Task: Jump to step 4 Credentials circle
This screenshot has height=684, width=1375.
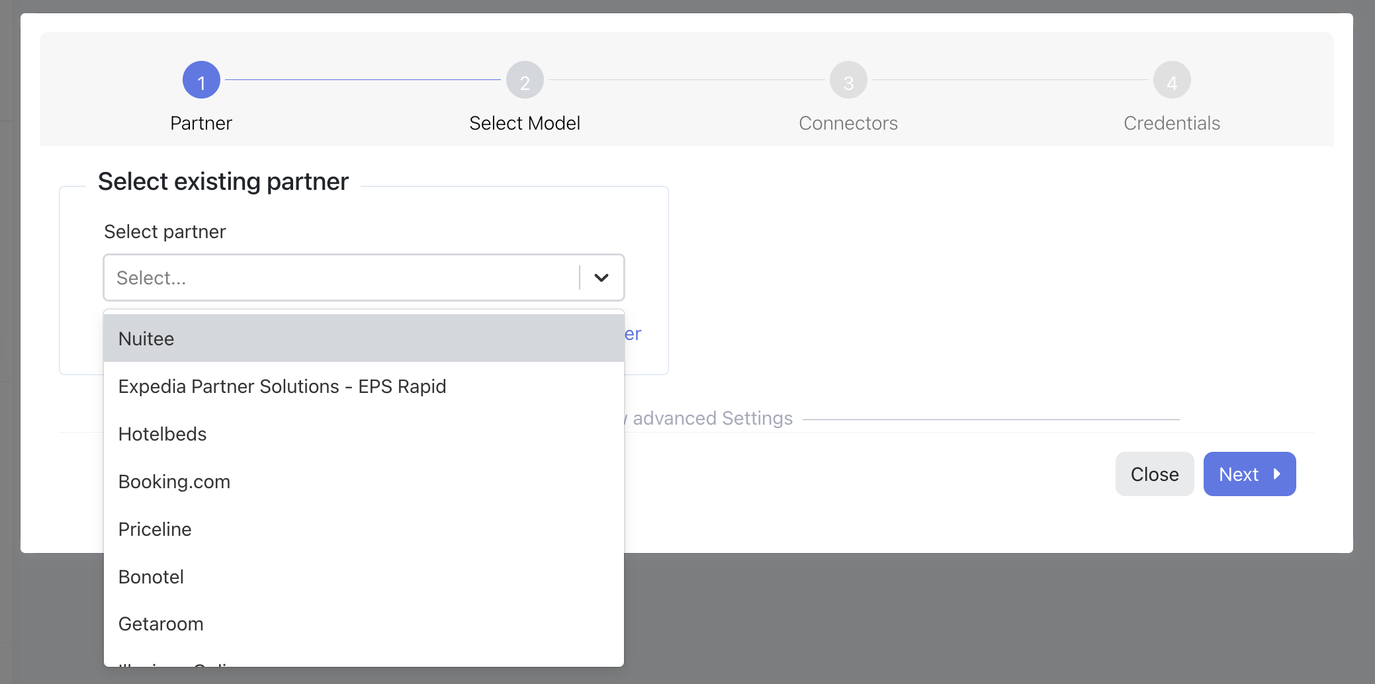Action: [x=1172, y=80]
